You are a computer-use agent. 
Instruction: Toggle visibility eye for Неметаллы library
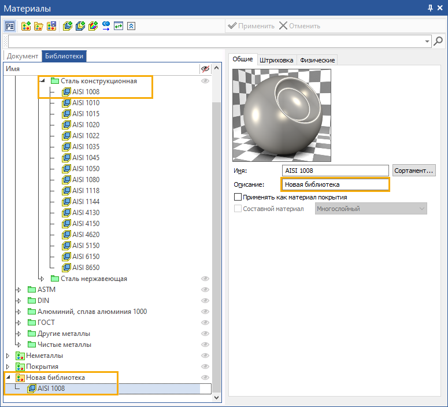click(x=205, y=356)
